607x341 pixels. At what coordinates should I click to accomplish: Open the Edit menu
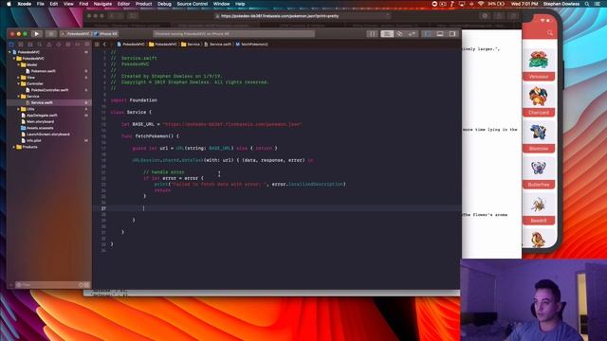pyautogui.click(x=54, y=4)
